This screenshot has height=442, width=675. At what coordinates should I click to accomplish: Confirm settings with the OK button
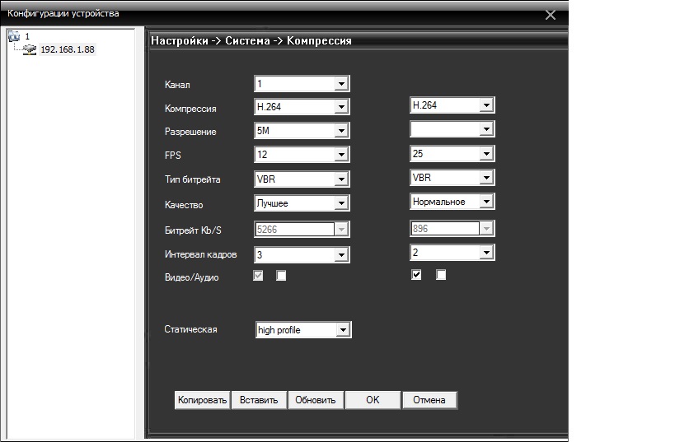click(x=373, y=400)
